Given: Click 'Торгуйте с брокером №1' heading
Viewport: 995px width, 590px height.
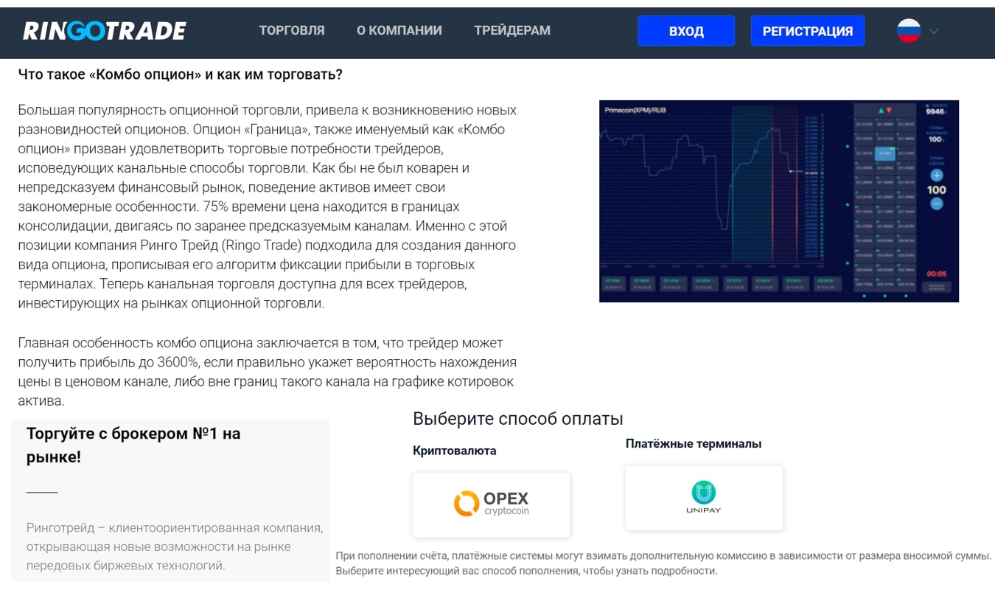Looking at the screenshot, I should (133, 445).
